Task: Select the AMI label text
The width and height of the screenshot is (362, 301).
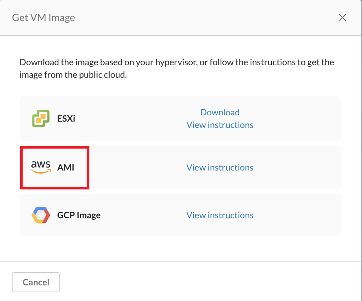Action: coord(66,168)
